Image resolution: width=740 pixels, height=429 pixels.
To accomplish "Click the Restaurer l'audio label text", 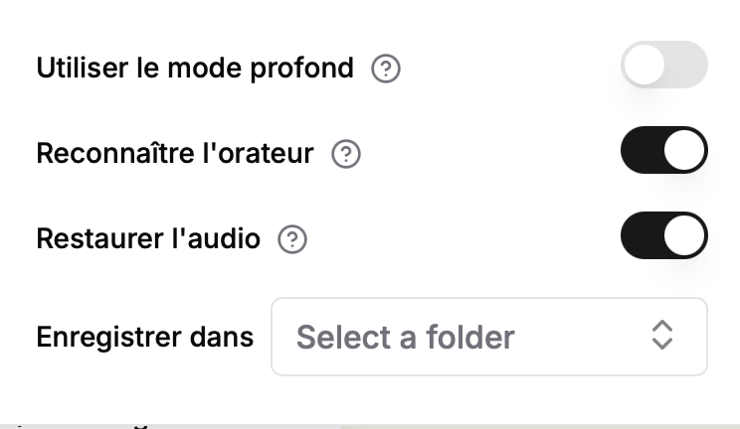I will pyautogui.click(x=148, y=239).
